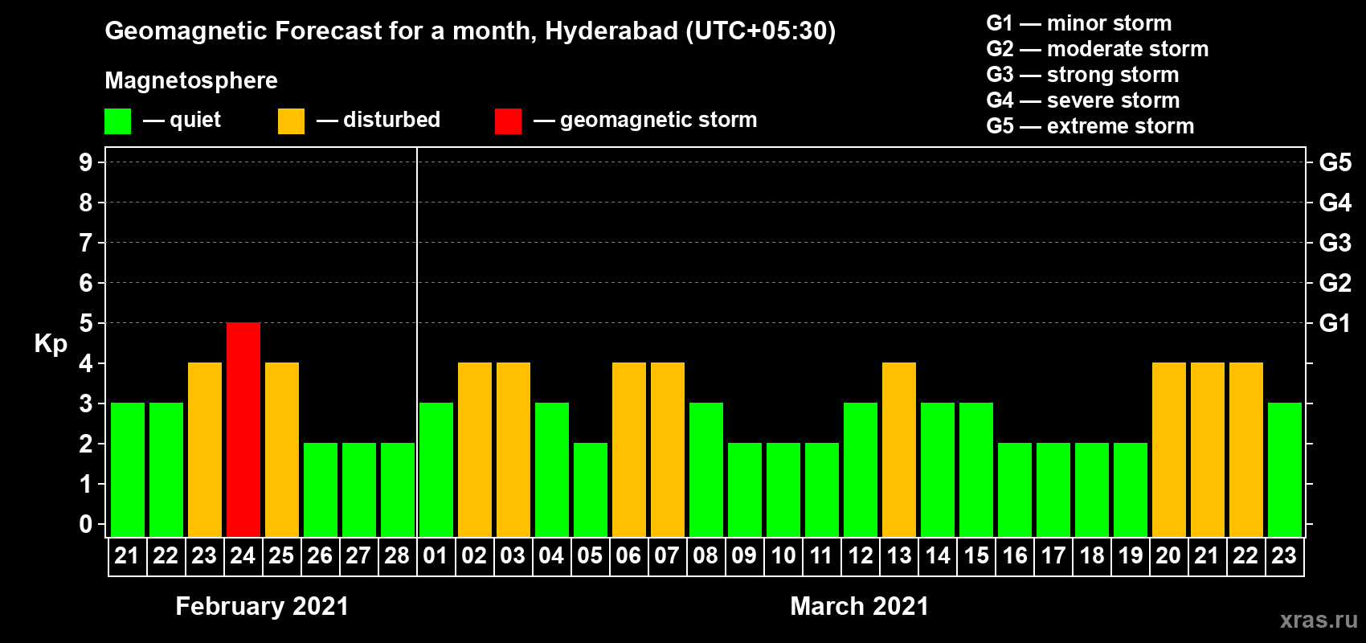Click the date label 24 on the axis

tap(243, 556)
